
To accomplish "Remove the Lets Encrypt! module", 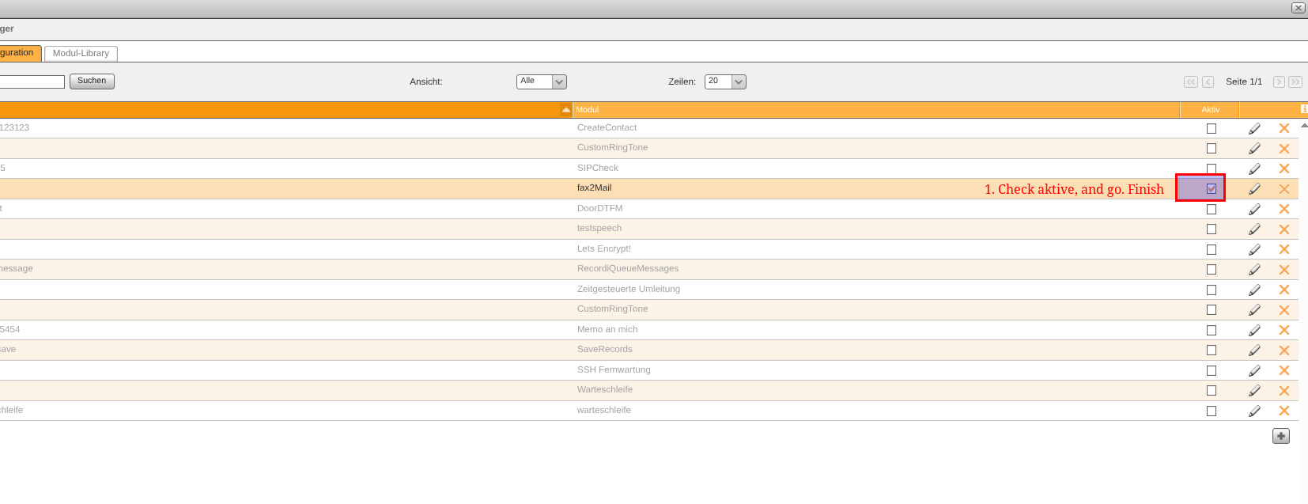I will [x=1283, y=249].
